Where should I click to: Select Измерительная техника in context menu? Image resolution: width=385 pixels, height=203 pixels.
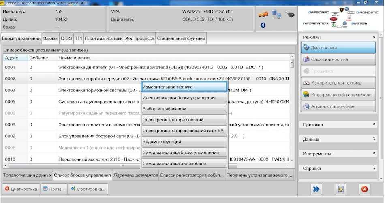tap(184, 87)
